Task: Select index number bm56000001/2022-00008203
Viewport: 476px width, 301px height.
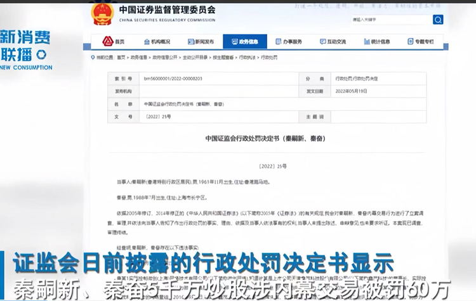Action: pos(173,79)
